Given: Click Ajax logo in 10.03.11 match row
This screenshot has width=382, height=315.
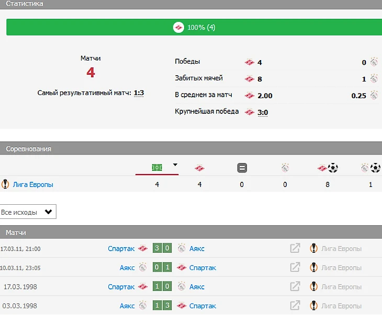Looking at the screenshot, I should (143, 267).
